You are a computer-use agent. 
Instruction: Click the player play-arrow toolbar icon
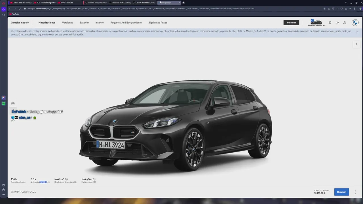[x=337, y=8]
